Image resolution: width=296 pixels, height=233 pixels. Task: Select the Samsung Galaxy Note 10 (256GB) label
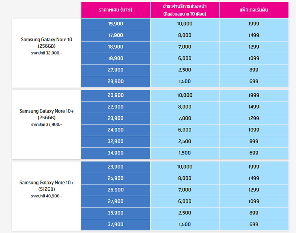coord(47,43)
